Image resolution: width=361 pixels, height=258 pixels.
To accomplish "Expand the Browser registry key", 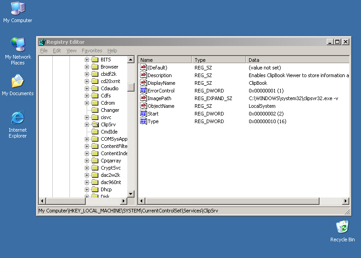I will tap(87, 67).
